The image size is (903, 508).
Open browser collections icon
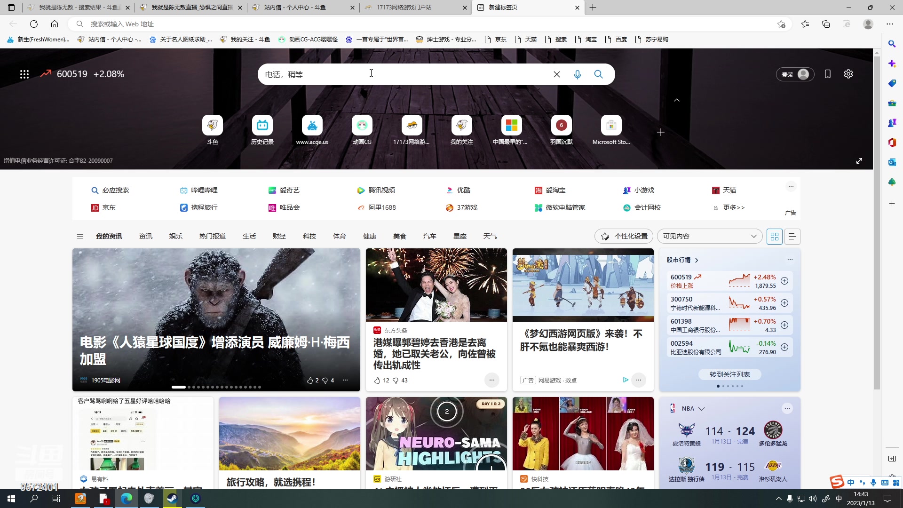(826, 24)
